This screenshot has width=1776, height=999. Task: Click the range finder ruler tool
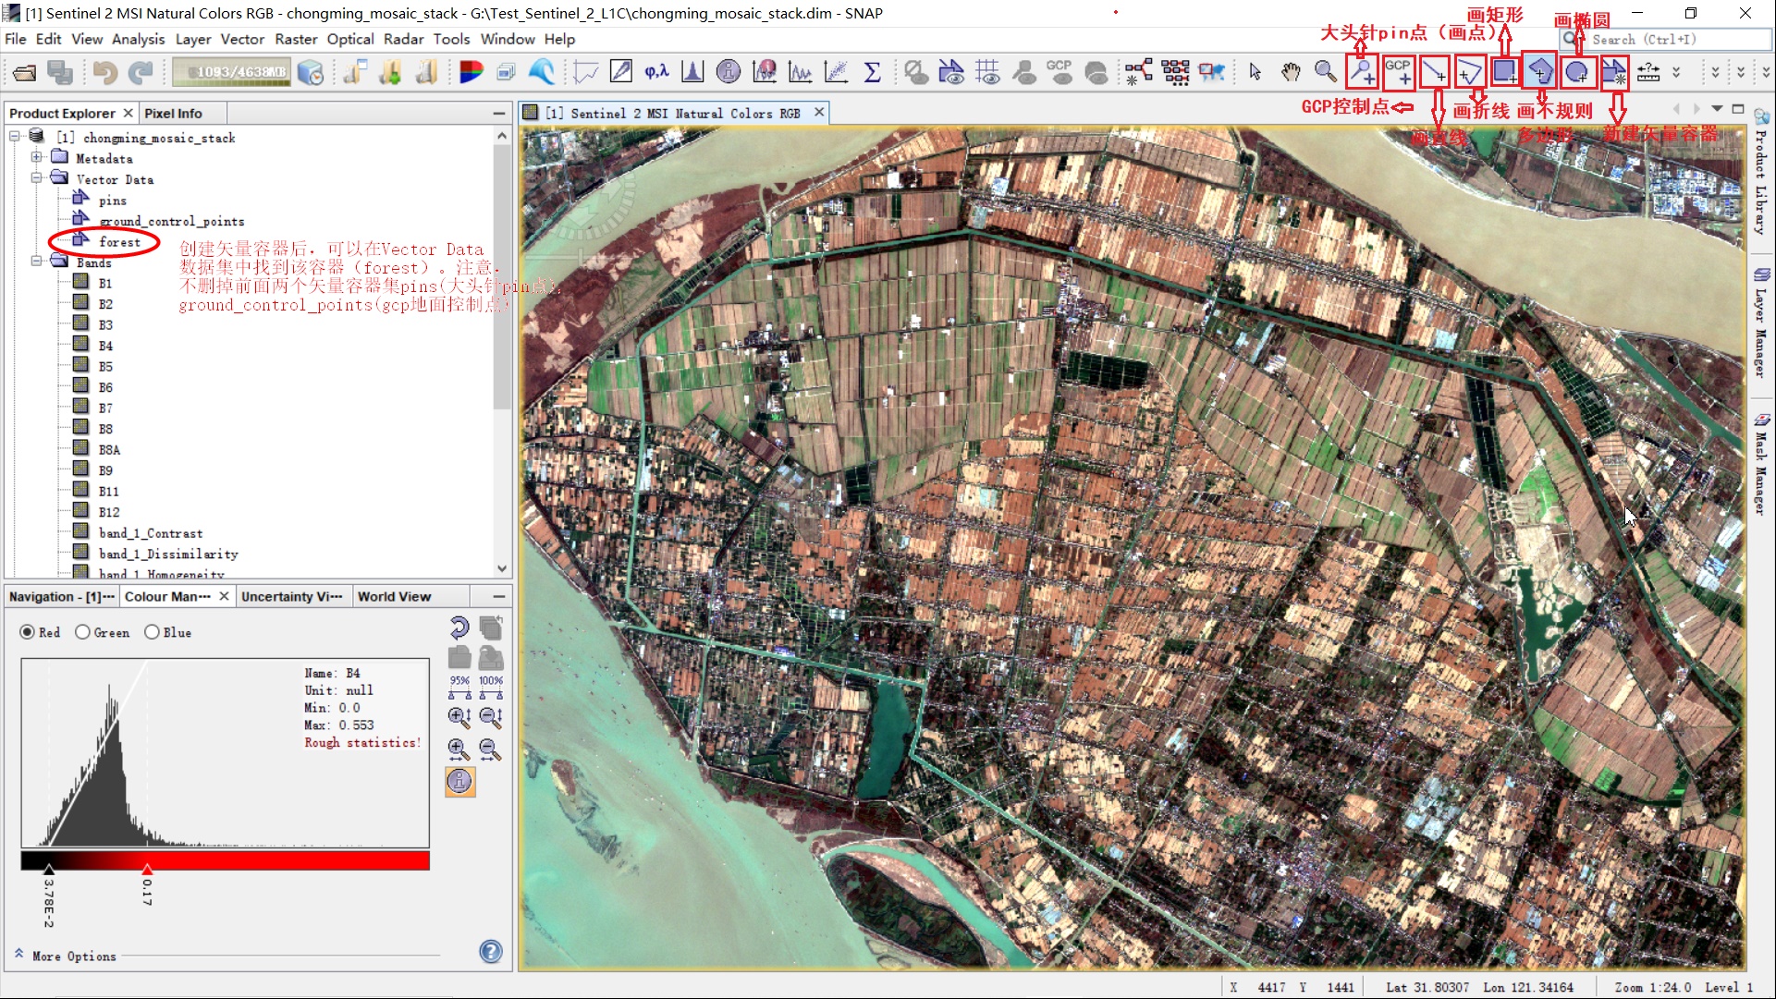click(x=1648, y=72)
